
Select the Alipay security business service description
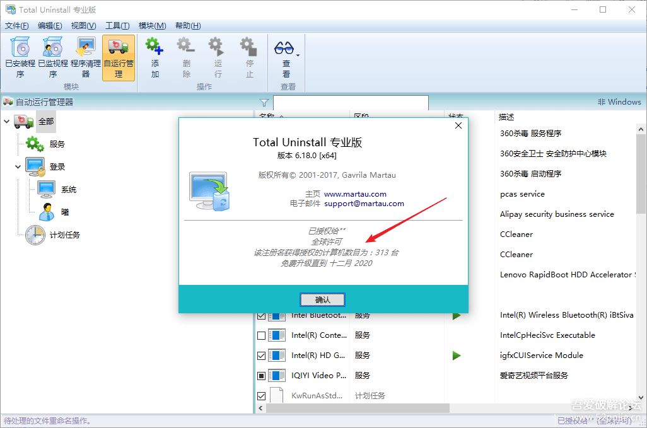click(x=557, y=214)
